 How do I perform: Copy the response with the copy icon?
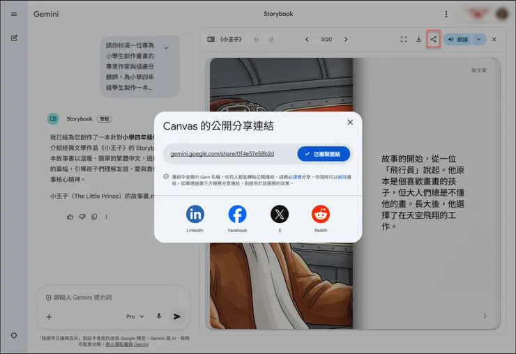[94, 217]
